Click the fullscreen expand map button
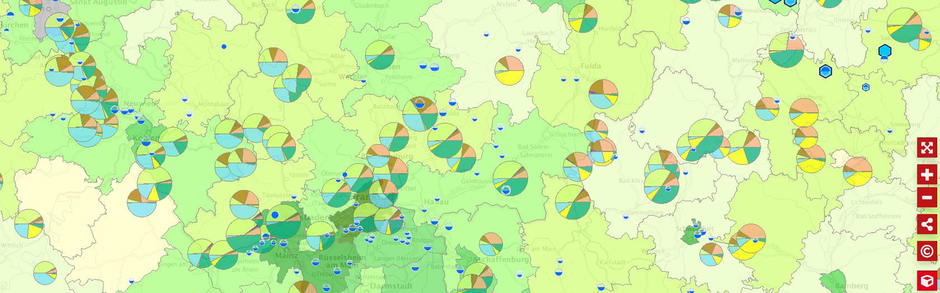This screenshot has height=293, width=940. point(927,148)
